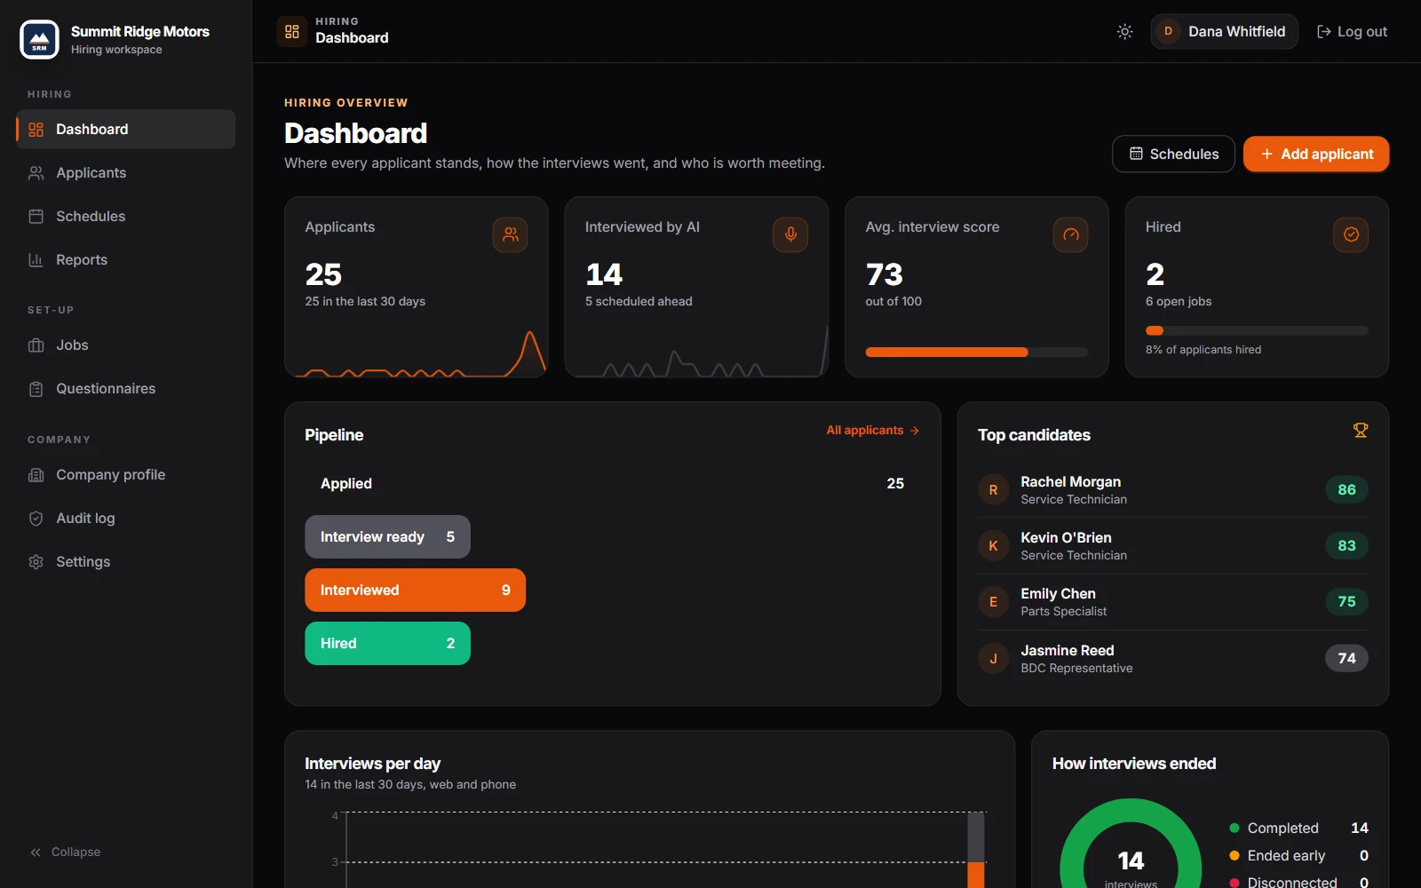This screenshot has height=888, width=1421.
Task: Click the header Dashboard grid icon
Action: 291,31
